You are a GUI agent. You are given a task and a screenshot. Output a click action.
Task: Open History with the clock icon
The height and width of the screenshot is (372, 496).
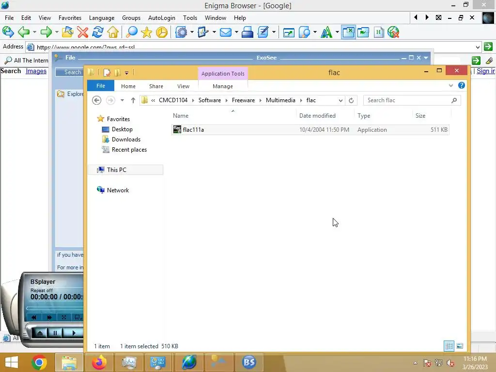coord(162,32)
